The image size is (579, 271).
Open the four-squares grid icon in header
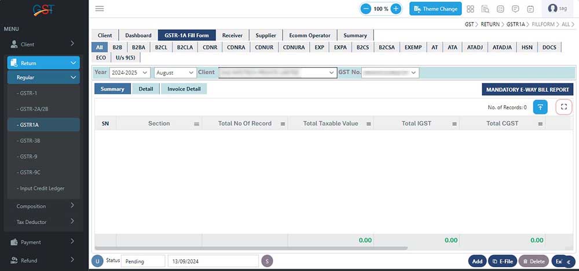point(470,9)
